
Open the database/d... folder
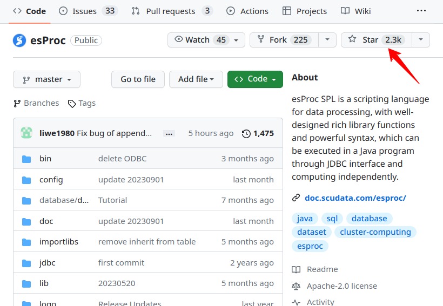tap(64, 200)
